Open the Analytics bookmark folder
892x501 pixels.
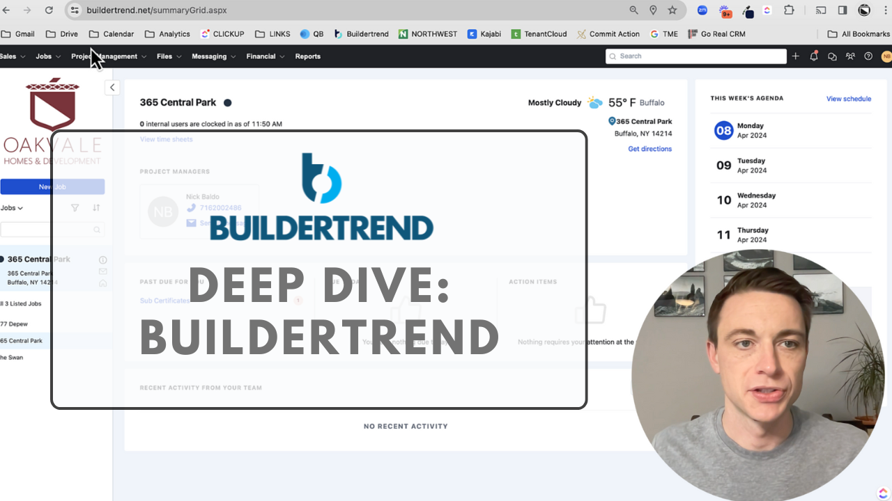tap(167, 33)
